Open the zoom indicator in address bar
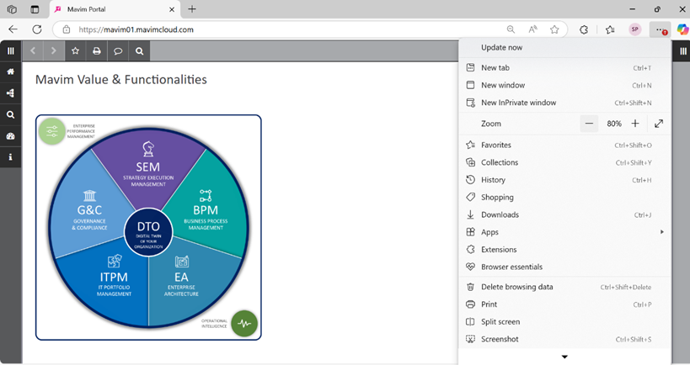This screenshot has width=690, height=365. pos(511,29)
